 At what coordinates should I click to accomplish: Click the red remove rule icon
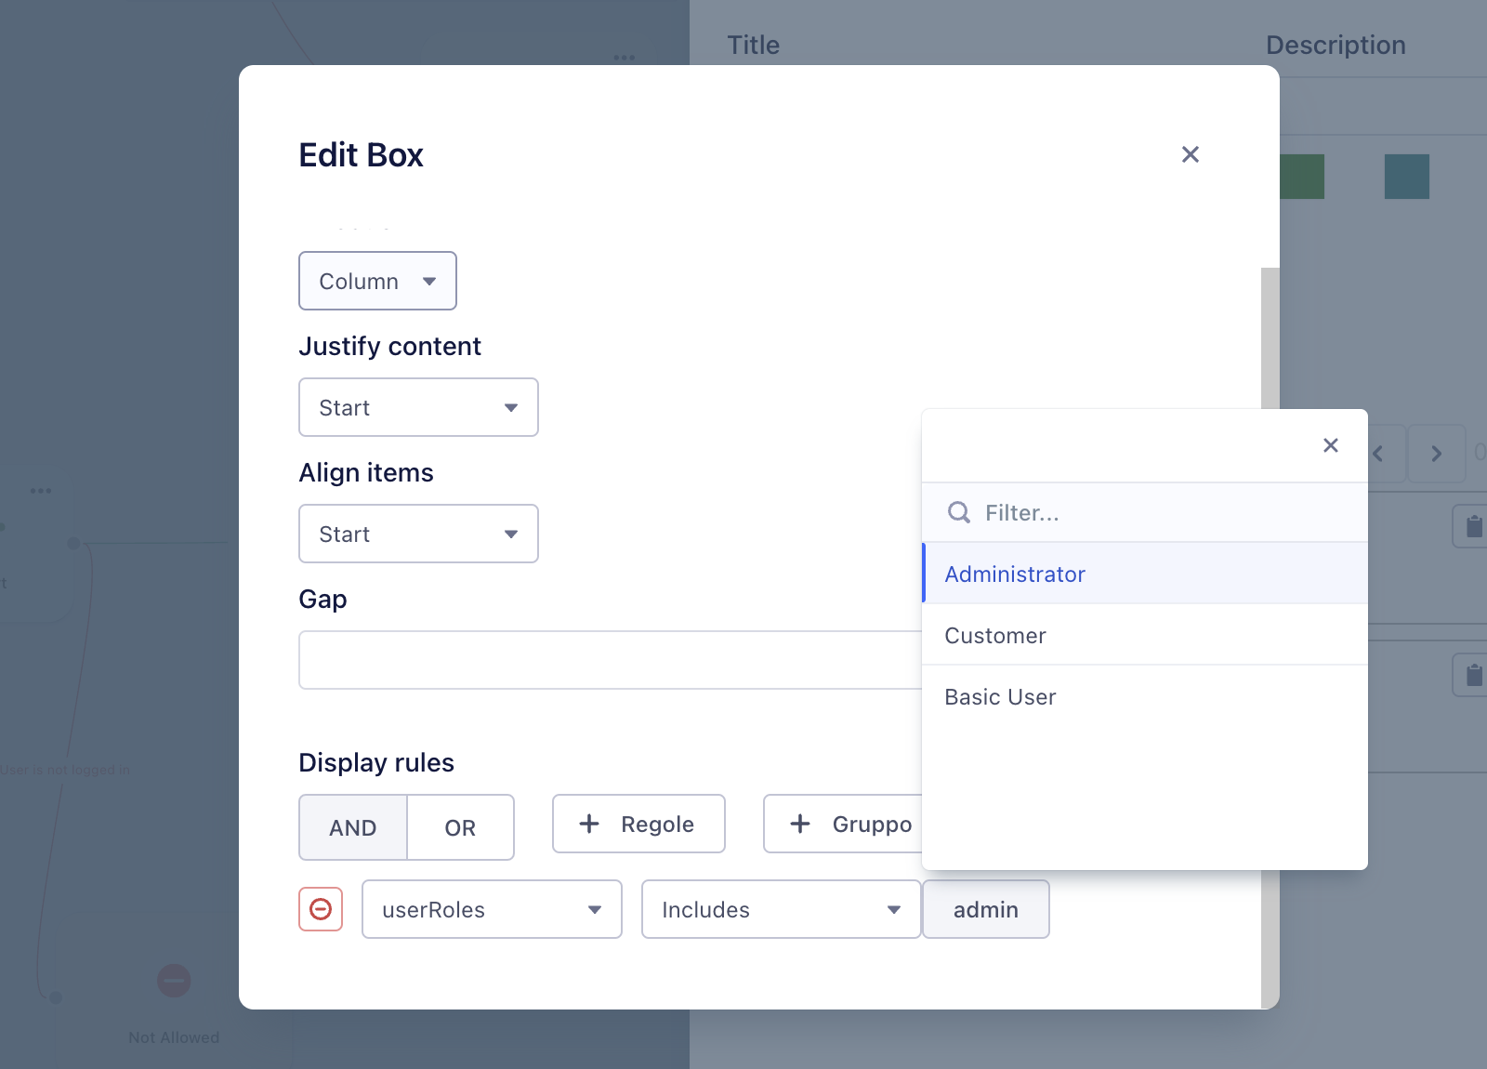(321, 909)
